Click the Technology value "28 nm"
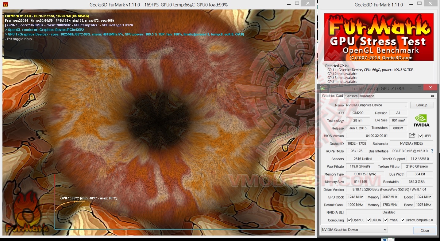Screen dimensions: 440x241 [358, 120]
